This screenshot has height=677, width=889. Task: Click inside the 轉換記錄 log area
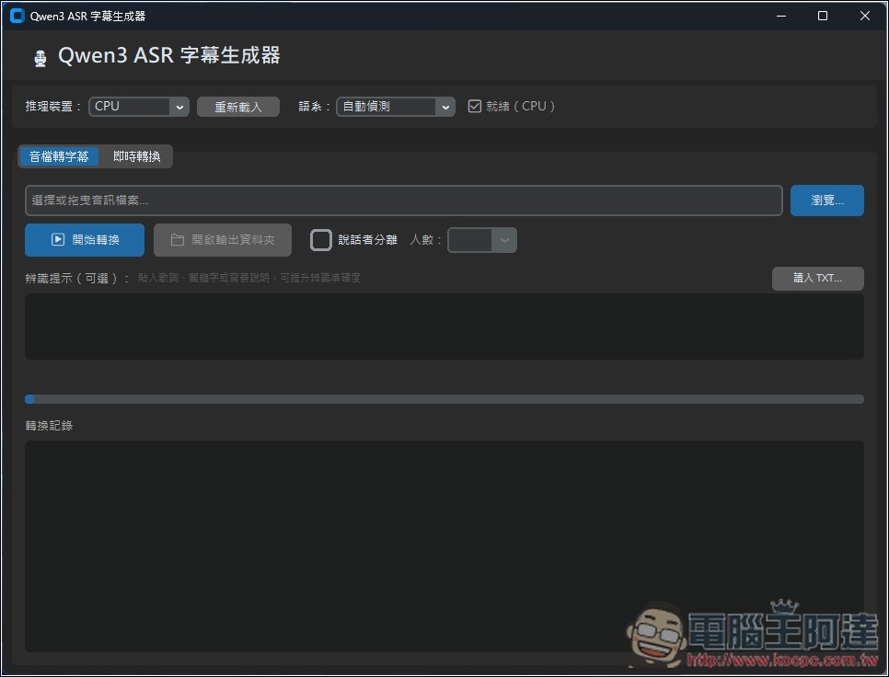tap(444, 546)
